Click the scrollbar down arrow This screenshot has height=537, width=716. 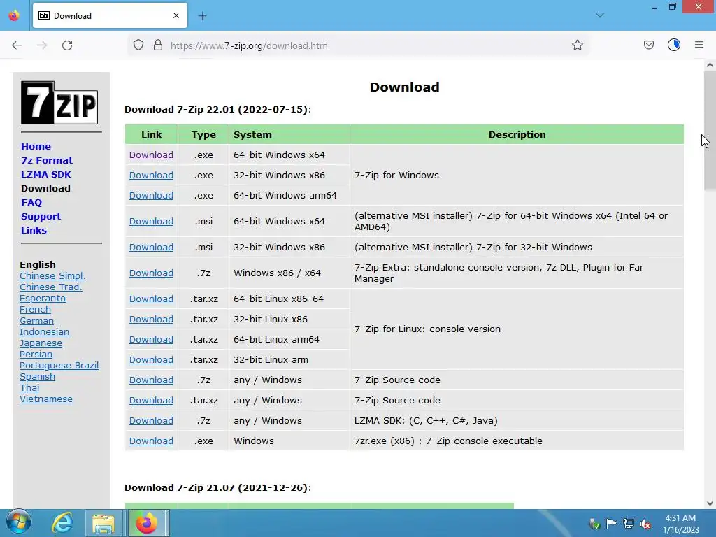(x=710, y=503)
